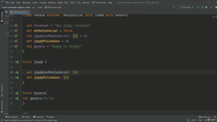
Task: Open the Terminal tool window
Action: click(38, 117)
